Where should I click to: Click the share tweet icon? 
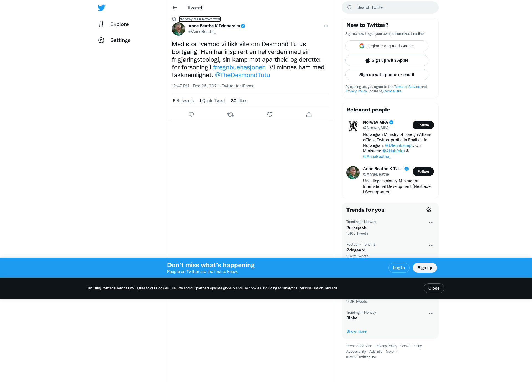(x=309, y=115)
